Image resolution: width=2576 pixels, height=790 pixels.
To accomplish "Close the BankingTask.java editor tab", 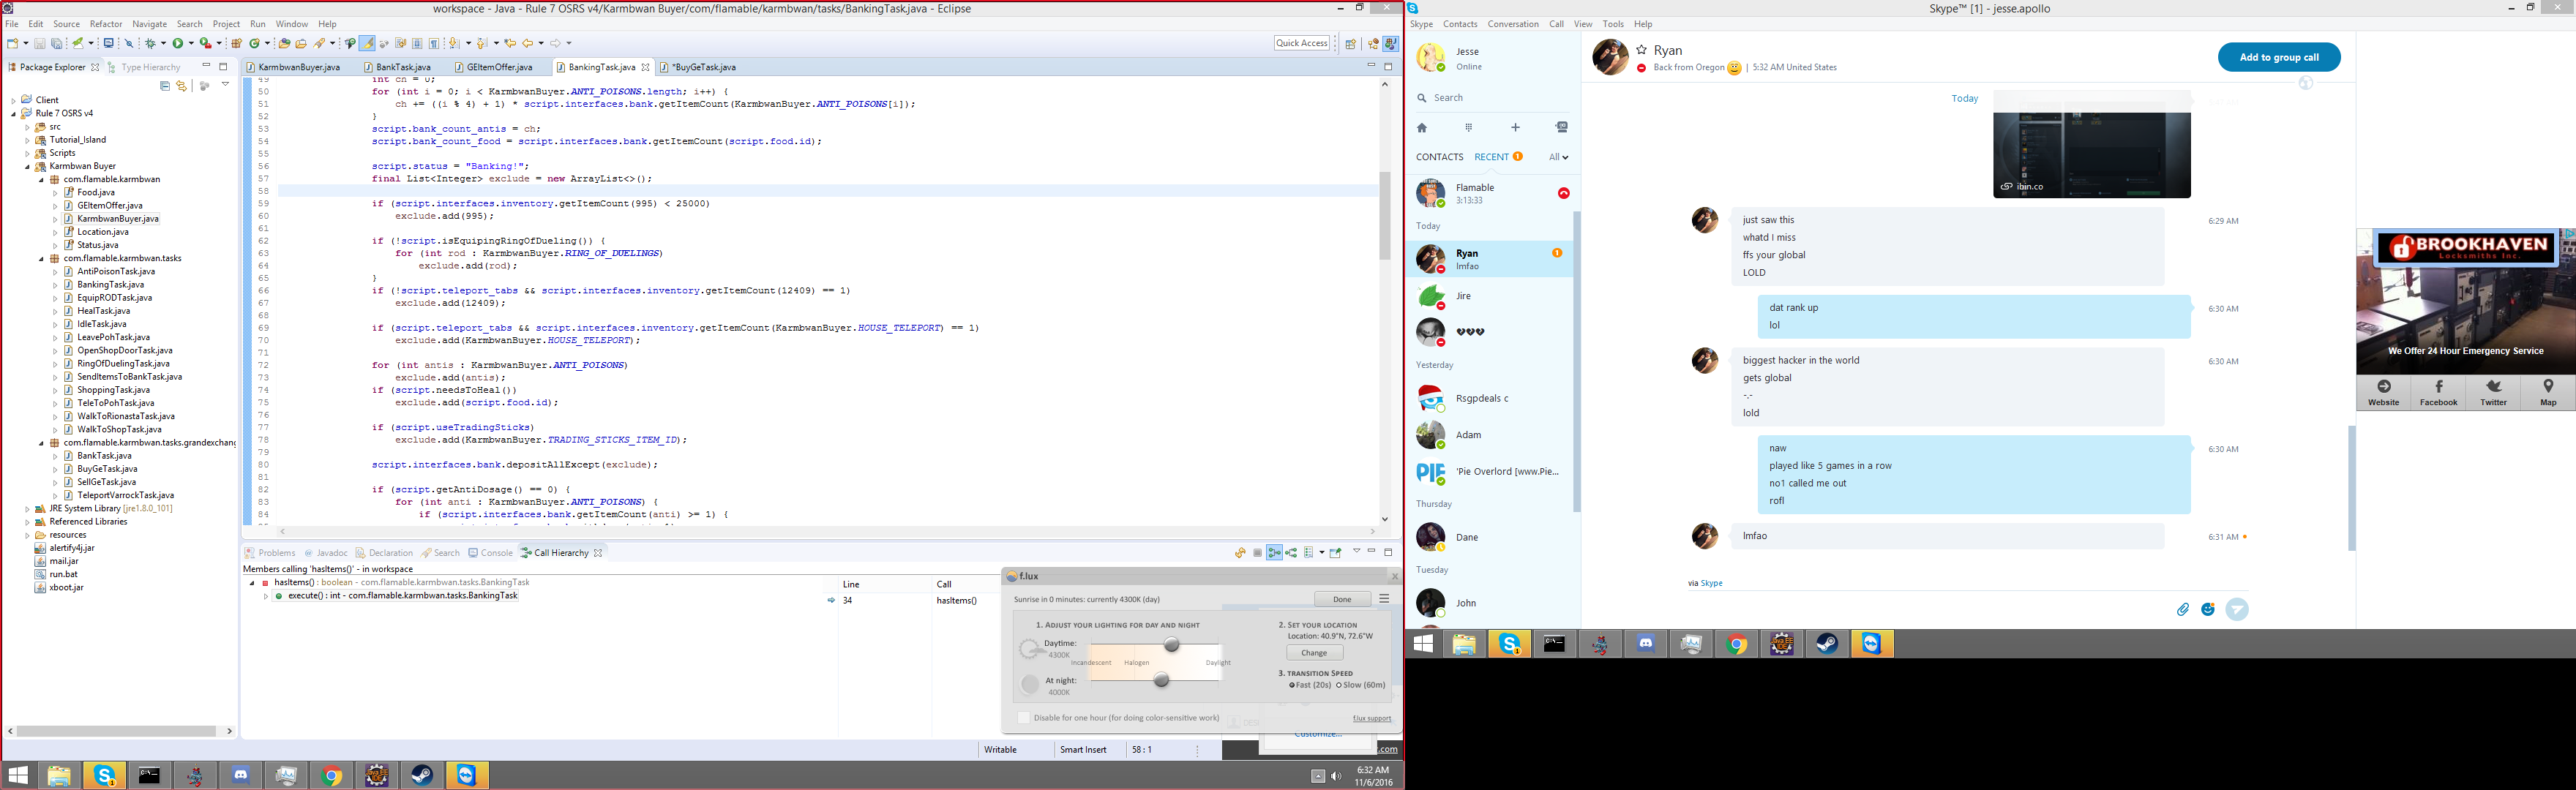I will 646,67.
